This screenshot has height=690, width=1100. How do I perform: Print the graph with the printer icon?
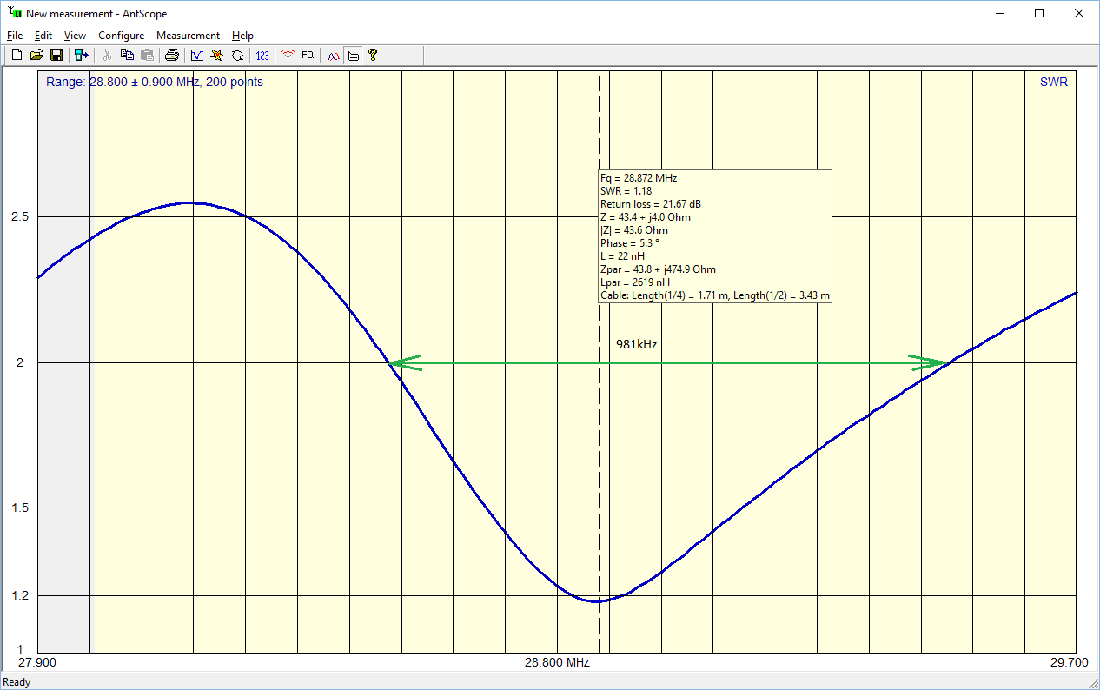pos(172,56)
